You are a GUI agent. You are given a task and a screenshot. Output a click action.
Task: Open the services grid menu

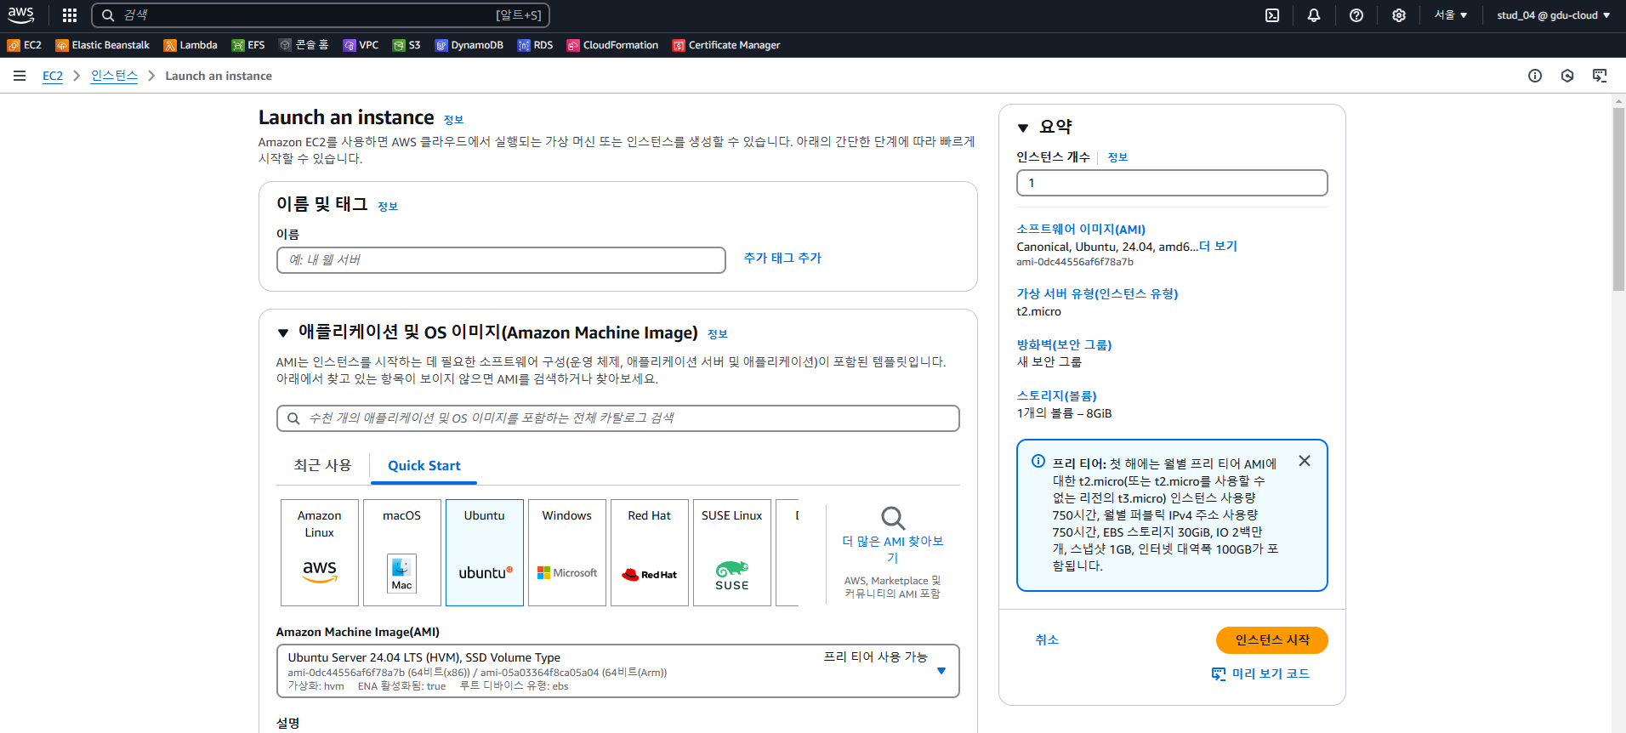[70, 15]
